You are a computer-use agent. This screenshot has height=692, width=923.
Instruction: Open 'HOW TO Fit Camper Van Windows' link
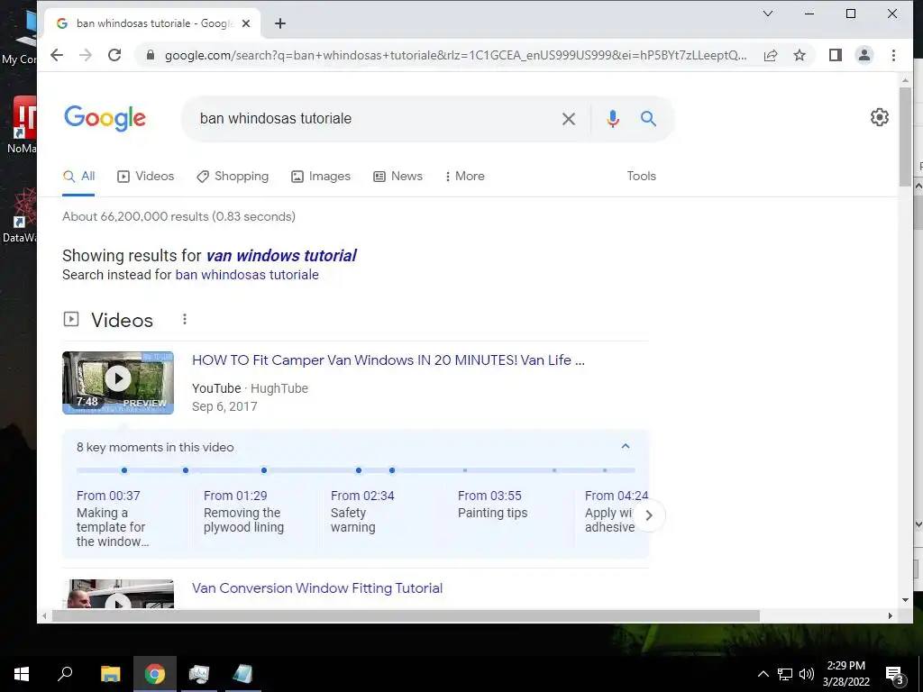pos(388,360)
